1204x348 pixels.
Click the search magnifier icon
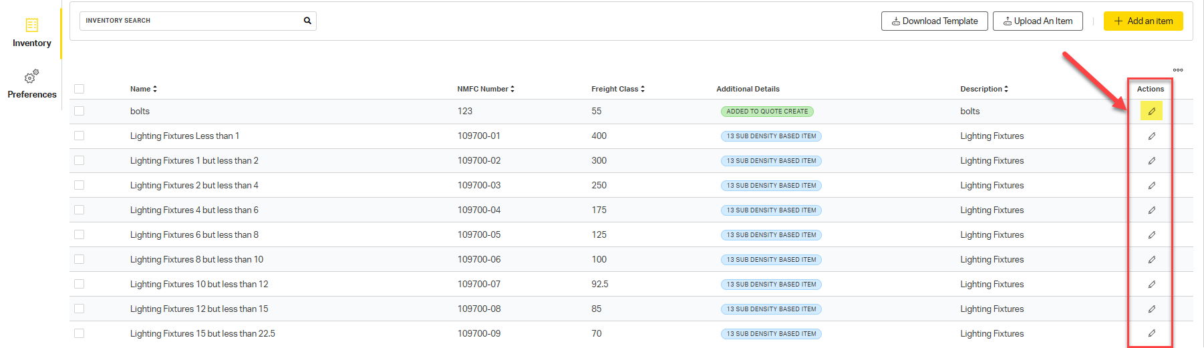coord(307,21)
